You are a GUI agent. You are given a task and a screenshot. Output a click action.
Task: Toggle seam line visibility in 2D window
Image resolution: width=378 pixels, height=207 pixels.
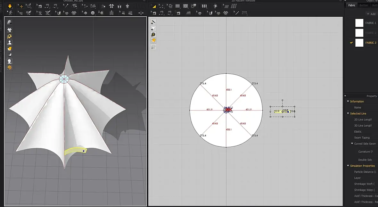153,22
